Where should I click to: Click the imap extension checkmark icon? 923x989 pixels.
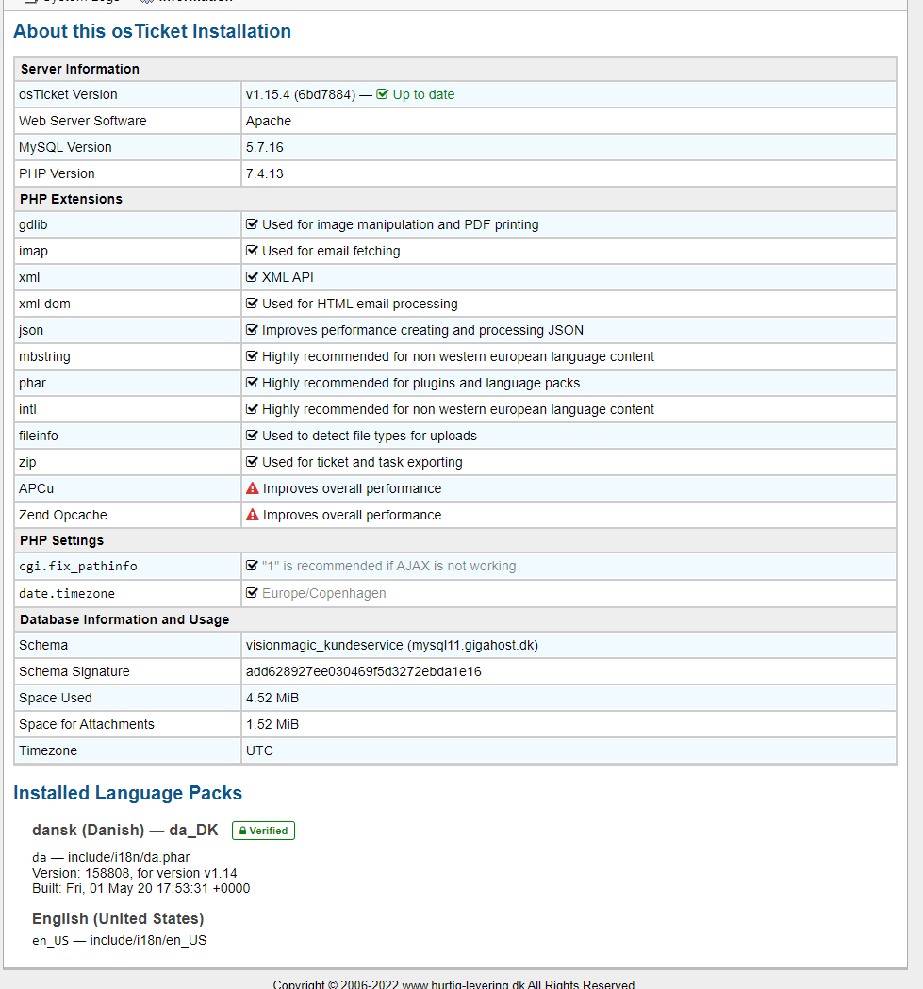click(x=252, y=251)
